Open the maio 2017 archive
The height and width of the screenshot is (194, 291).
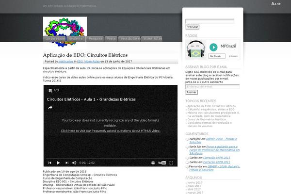coord(194,186)
